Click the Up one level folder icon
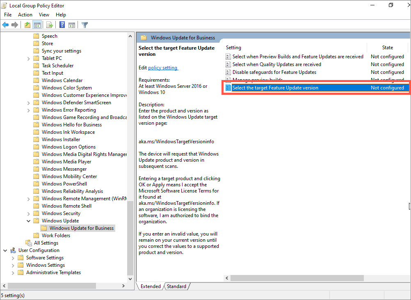Viewport: 411px width, 300px height. click(x=27, y=25)
